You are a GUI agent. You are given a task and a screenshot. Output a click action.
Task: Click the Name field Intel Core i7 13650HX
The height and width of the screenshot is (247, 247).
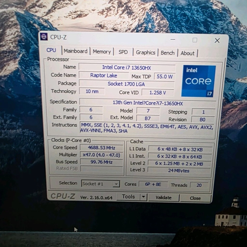click(127, 68)
